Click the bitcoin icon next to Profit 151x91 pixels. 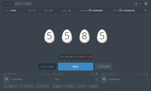120,10
